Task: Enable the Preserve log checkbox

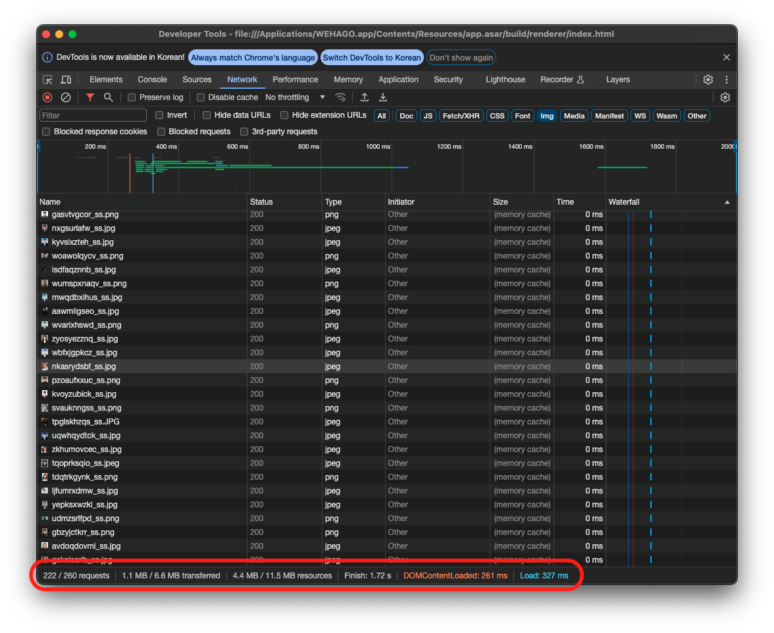Action: (x=132, y=97)
